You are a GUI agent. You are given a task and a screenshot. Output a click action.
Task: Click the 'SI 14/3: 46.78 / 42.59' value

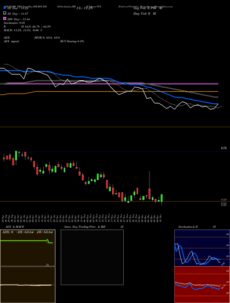[36, 27]
